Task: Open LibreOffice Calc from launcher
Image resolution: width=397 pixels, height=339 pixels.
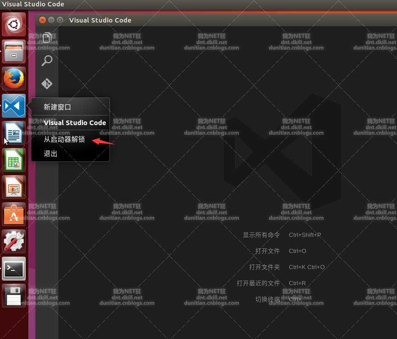Action: (14, 160)
